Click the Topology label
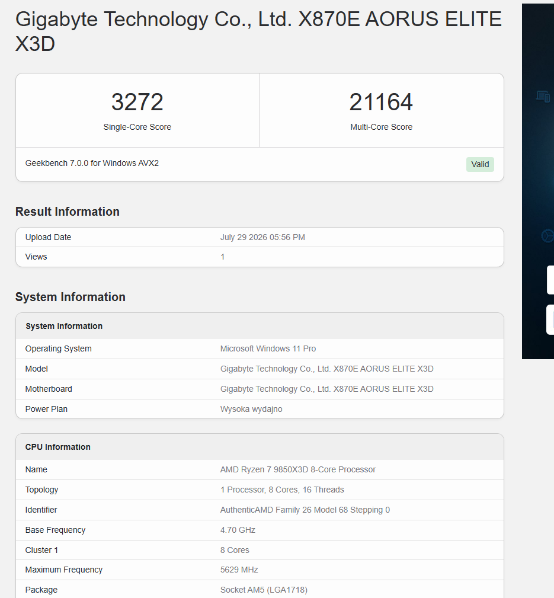The width and height of the screenshot is (554, 598). (41, 490)
